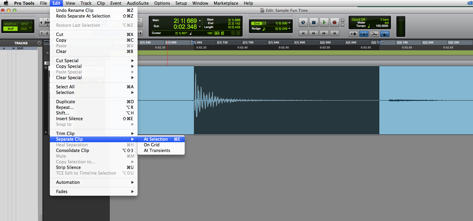Click the selection end marker in ruler
Viewport: 473px width, 221px height.
[x=380, y=43]
